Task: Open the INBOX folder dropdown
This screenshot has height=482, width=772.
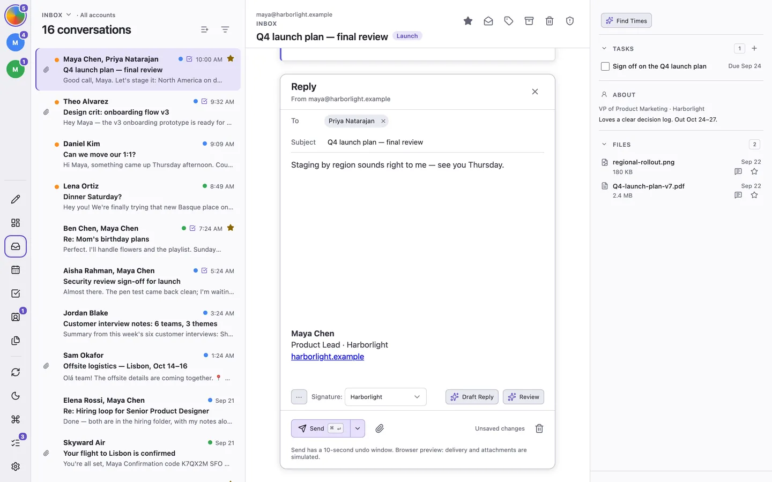Action: click(x=57, y=15)
